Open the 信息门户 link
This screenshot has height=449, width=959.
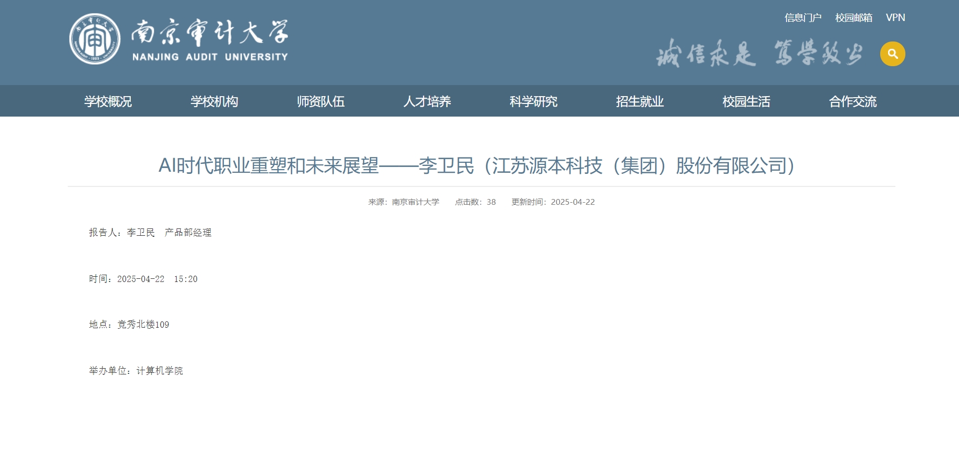tap(802, 18)
